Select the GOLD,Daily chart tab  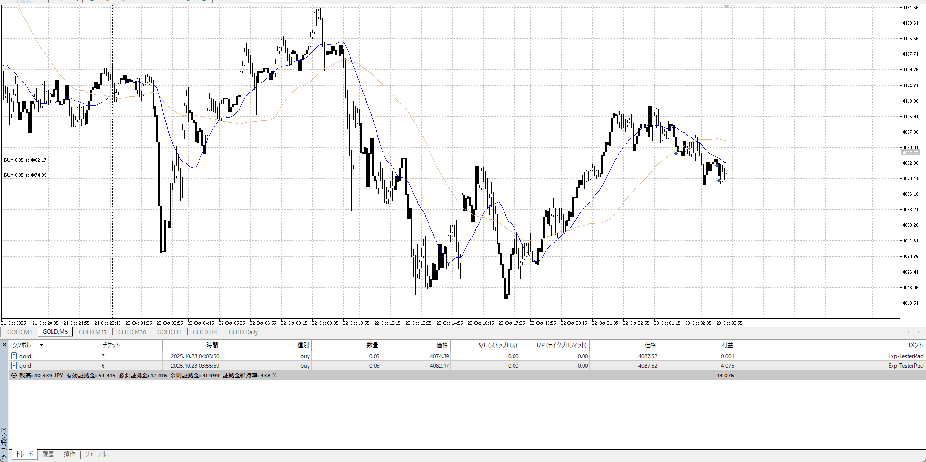click(243, 332)
